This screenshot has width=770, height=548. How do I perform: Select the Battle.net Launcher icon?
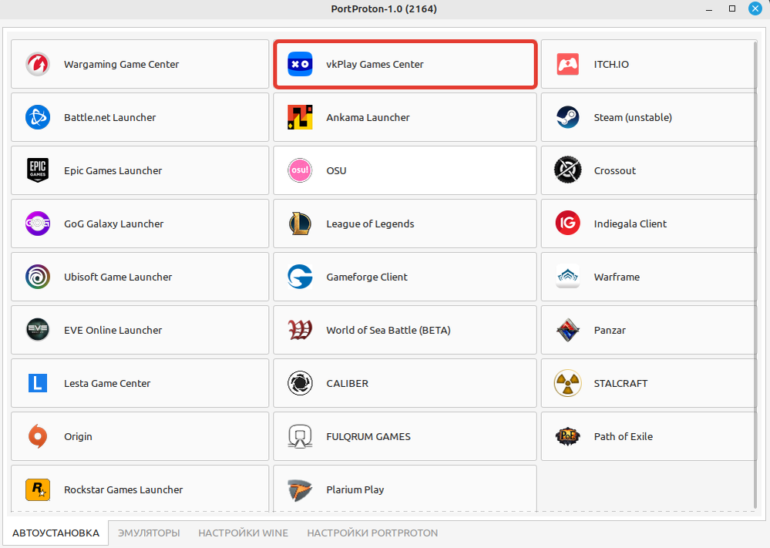[x=38, y=117]
